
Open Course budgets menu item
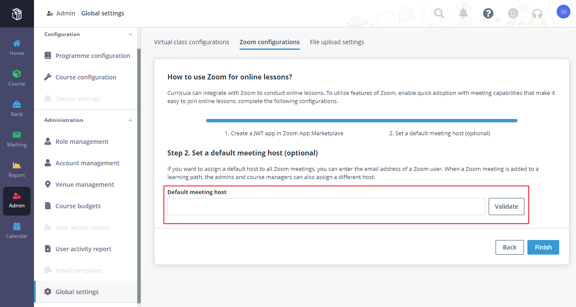click(x=86, y=206)
